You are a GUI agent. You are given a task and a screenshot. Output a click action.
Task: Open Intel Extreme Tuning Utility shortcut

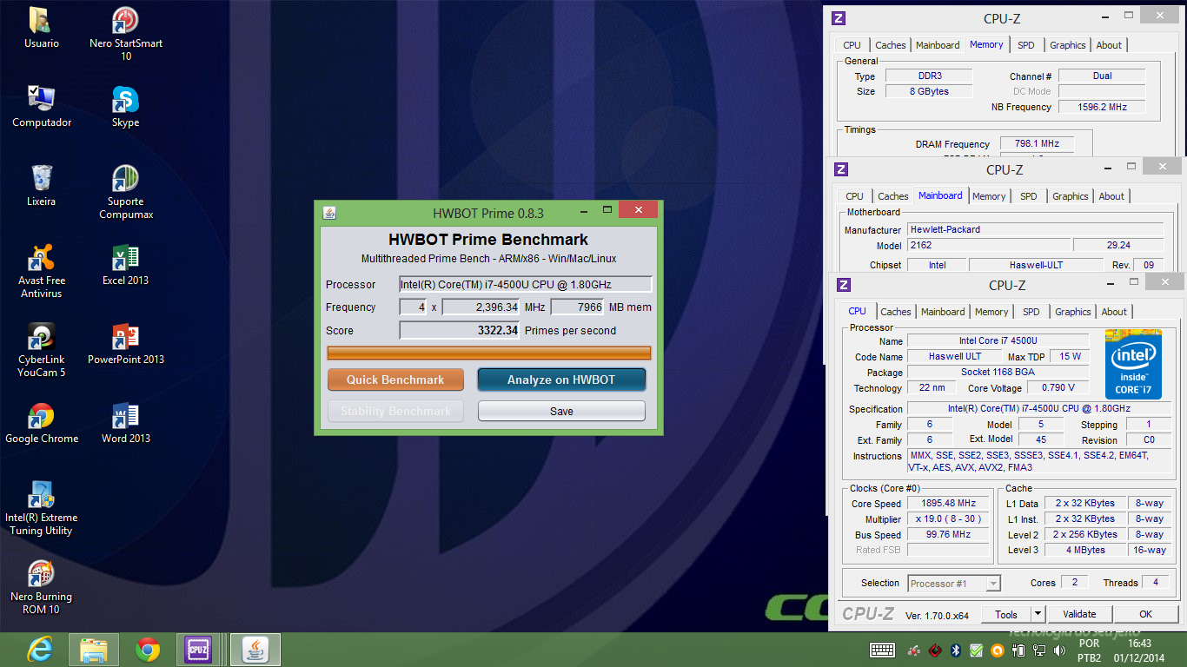[42, 508]
